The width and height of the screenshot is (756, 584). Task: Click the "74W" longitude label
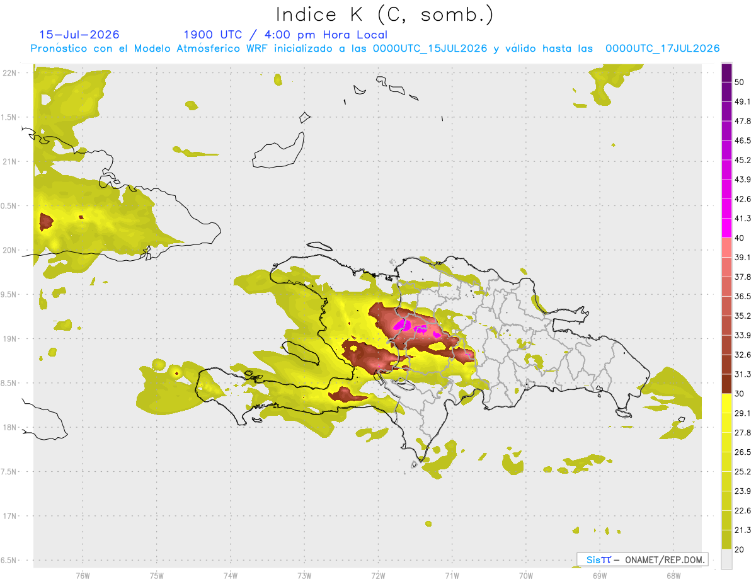pyautogui.click(x=230, y=576)
